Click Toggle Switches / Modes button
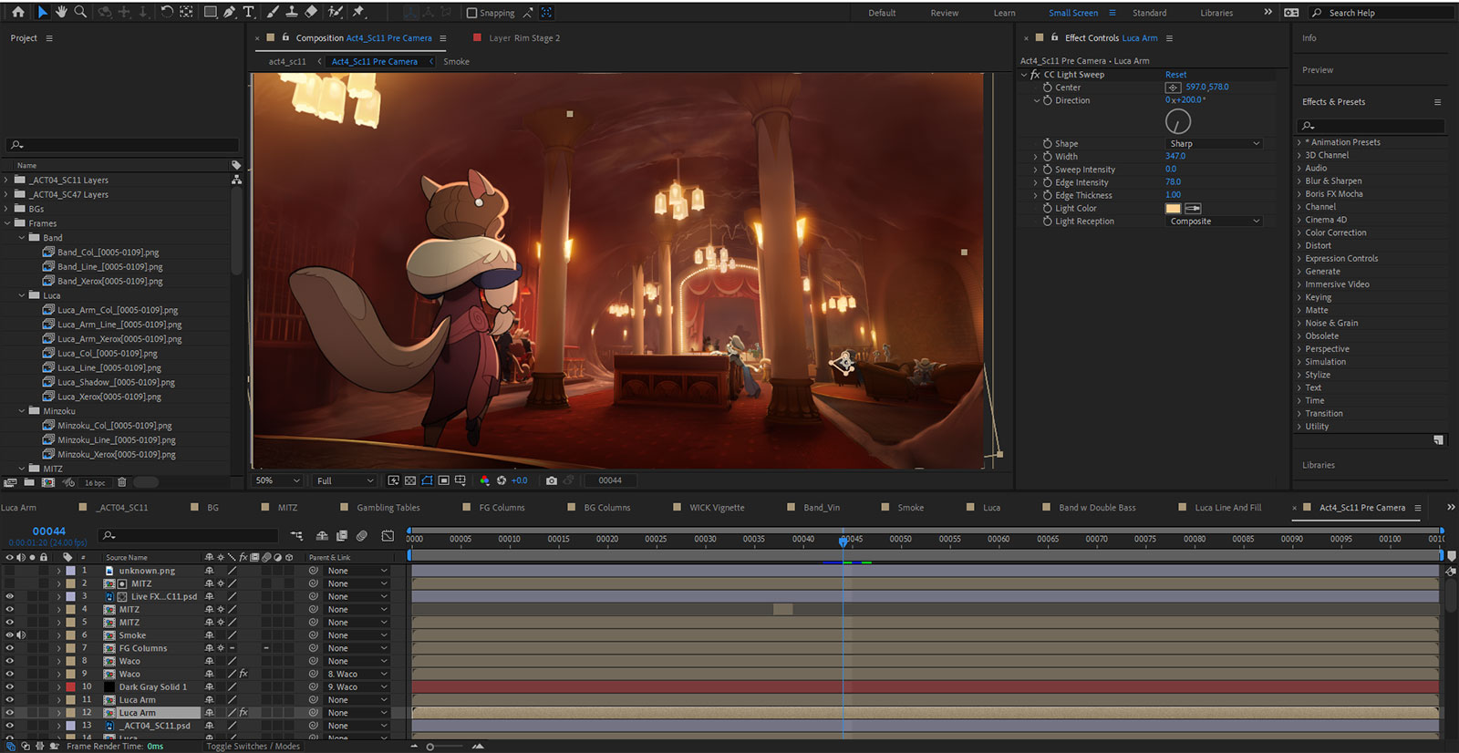This screenshot has height=753, width=1459. click(x=253, y=747)
